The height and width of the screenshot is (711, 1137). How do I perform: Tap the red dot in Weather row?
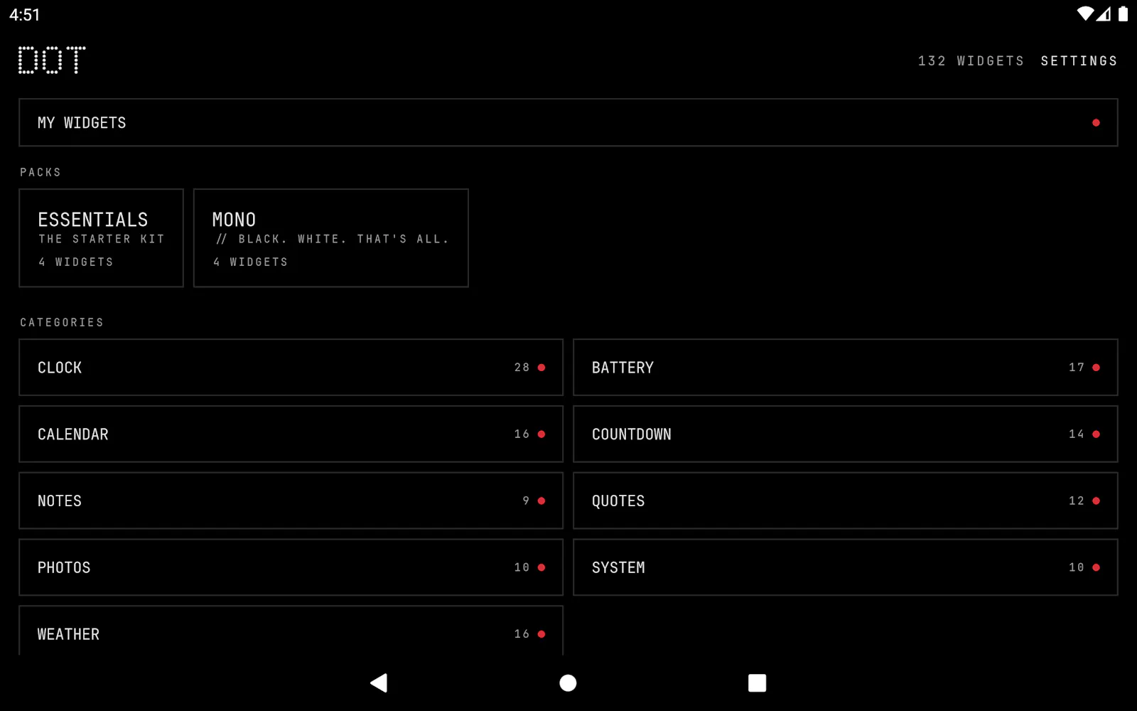(x=541, y=634)
